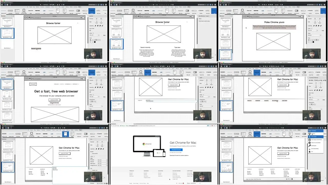328x185 pixels.
Task: Click DOWNLOAD CHROME button under 'Get a fast' heading
Action: (54, 100)
